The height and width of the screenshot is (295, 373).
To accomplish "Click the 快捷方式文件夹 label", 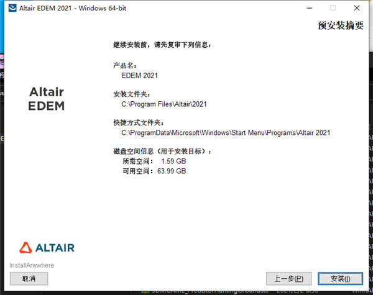I will coord(139,123).
